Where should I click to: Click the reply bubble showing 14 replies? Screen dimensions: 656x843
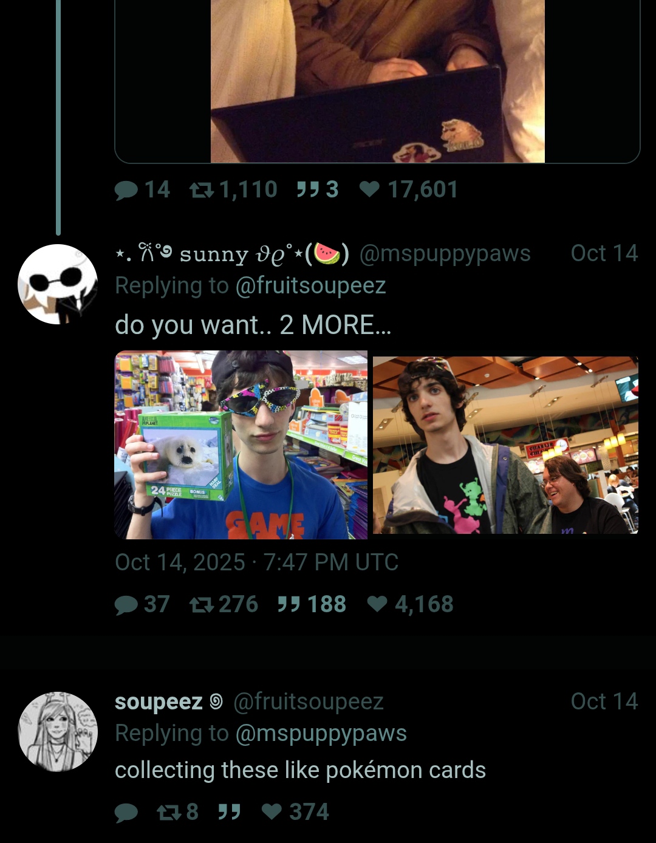pos(142,189)
